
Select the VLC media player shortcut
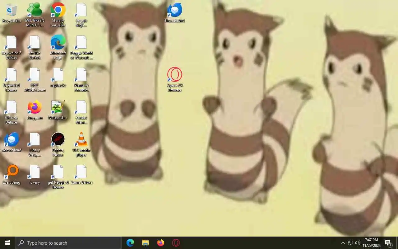click(x=81, y=144)
